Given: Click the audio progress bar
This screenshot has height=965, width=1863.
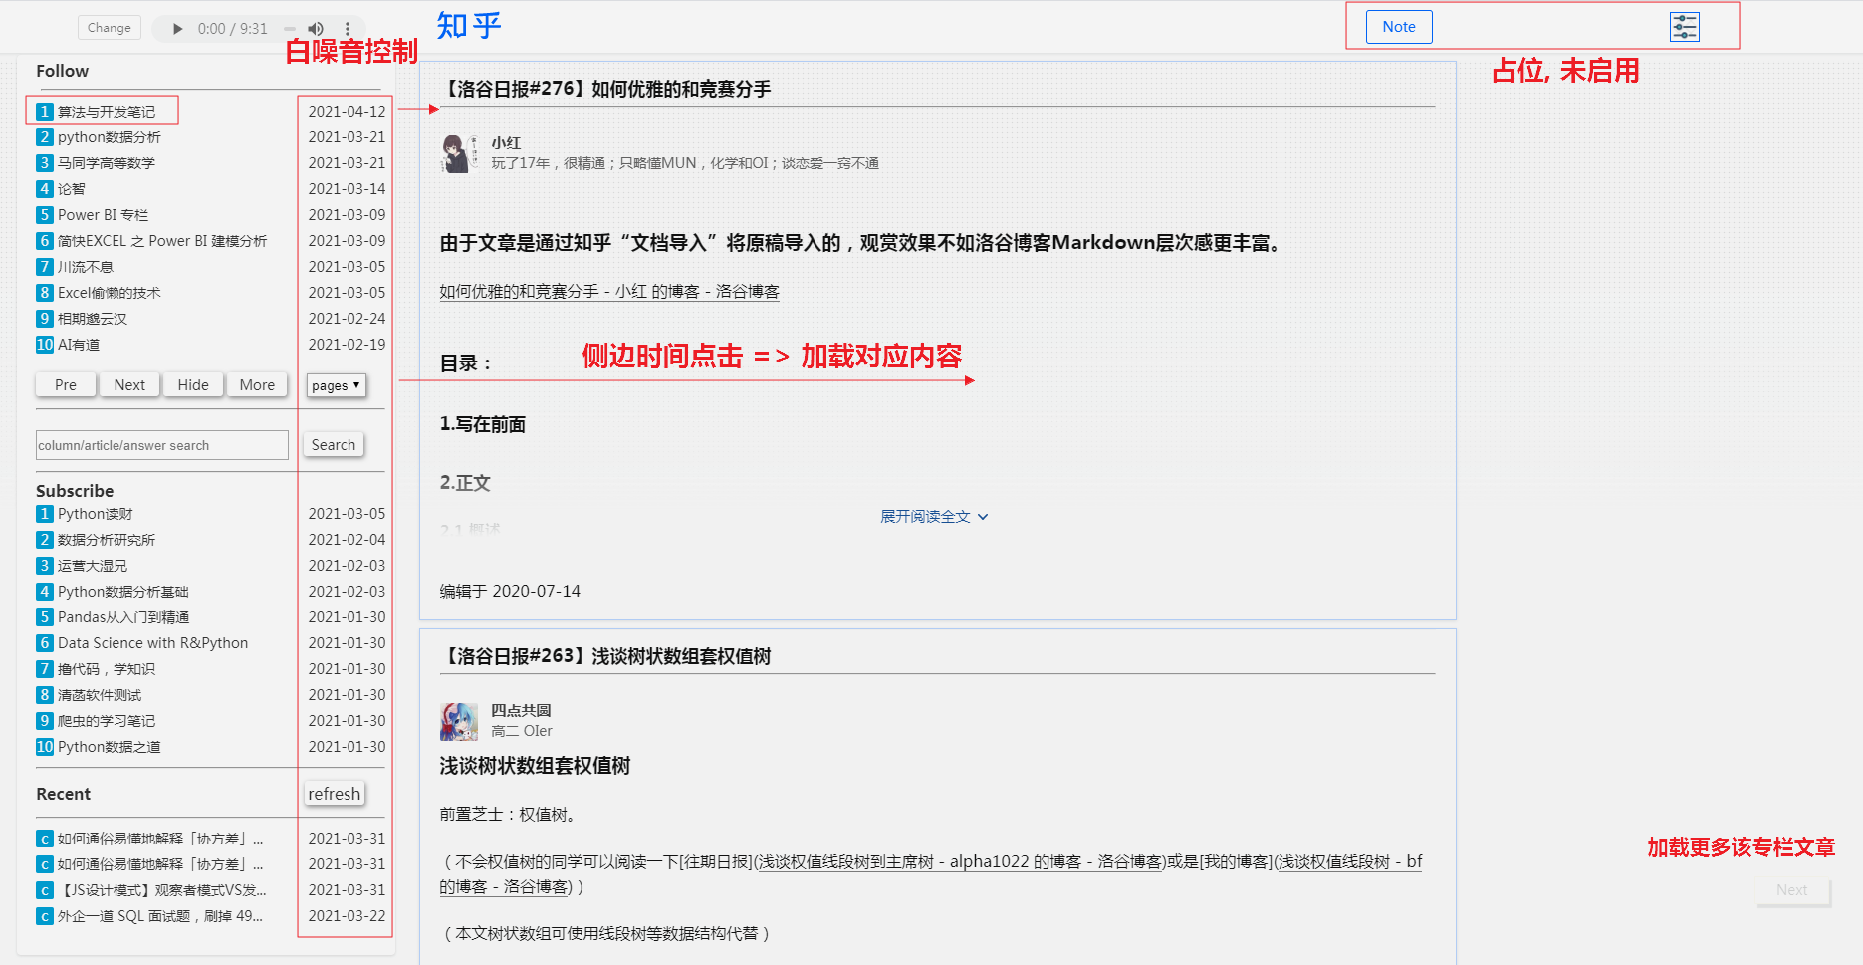Looking at the screenshot, I should coord(234,27).
